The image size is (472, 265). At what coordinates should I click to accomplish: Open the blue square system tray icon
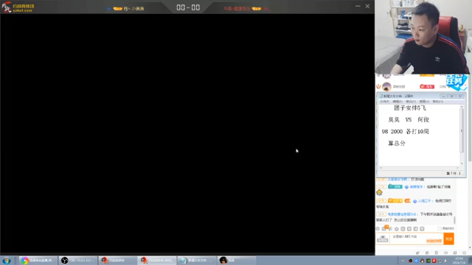416,261
